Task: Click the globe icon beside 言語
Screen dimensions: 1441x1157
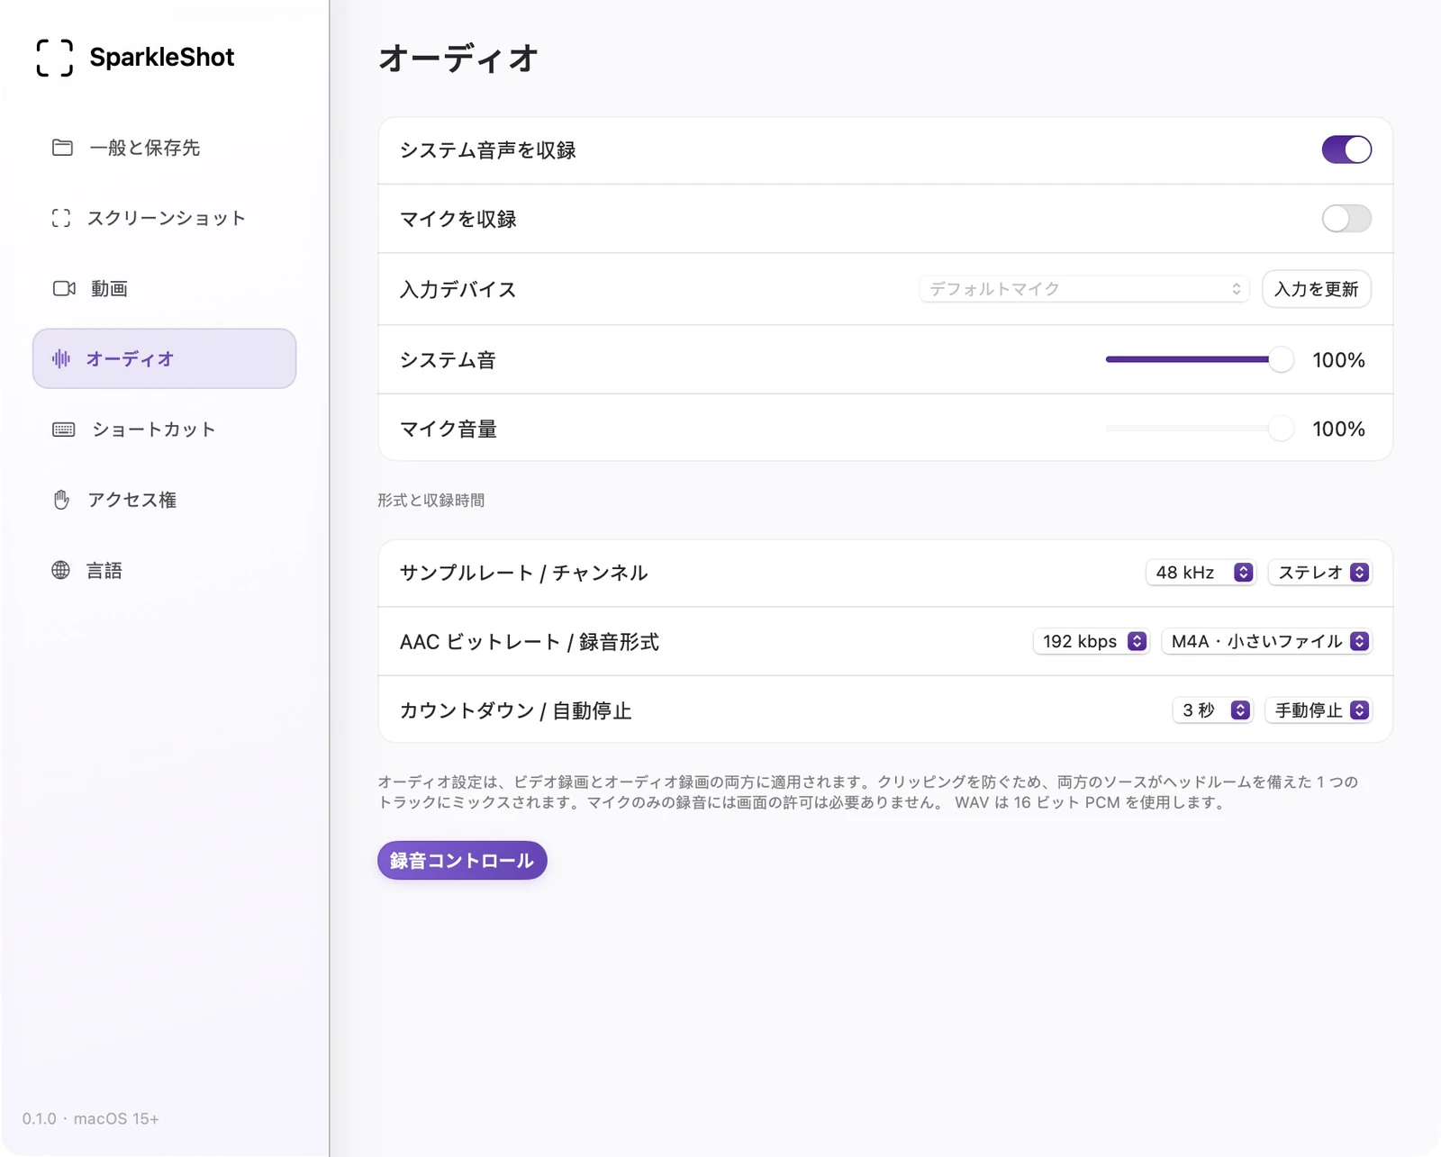Action: tap(60, 570)
